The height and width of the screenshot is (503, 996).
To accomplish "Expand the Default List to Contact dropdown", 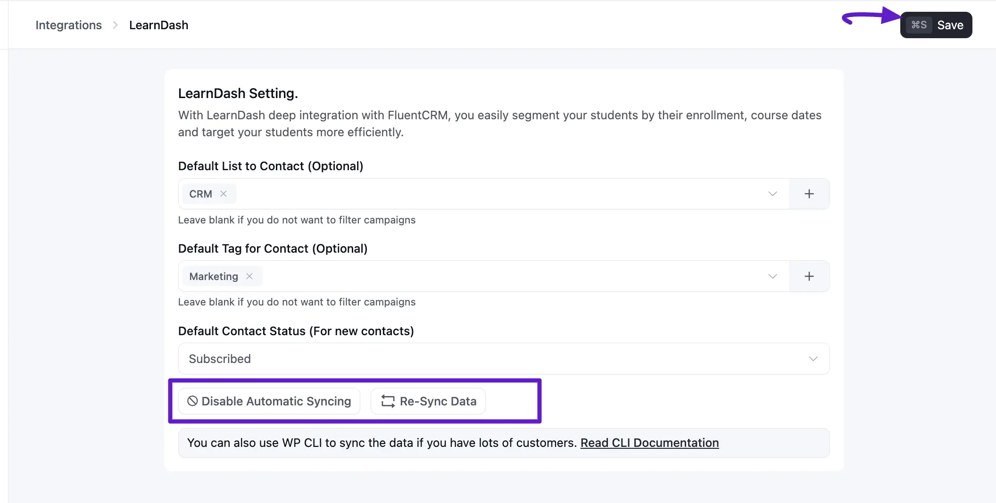I will (772, 194).
